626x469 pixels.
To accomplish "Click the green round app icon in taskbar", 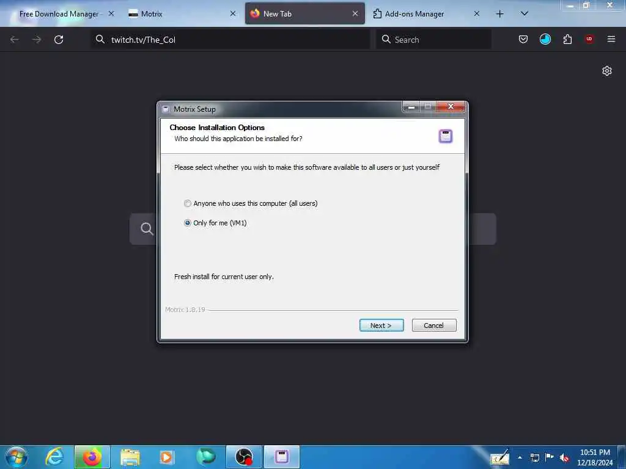I will point(205,457).
